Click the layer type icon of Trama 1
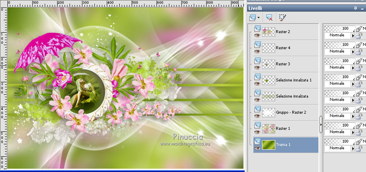Viewport: 366px width, 172px height. point(257,141)
